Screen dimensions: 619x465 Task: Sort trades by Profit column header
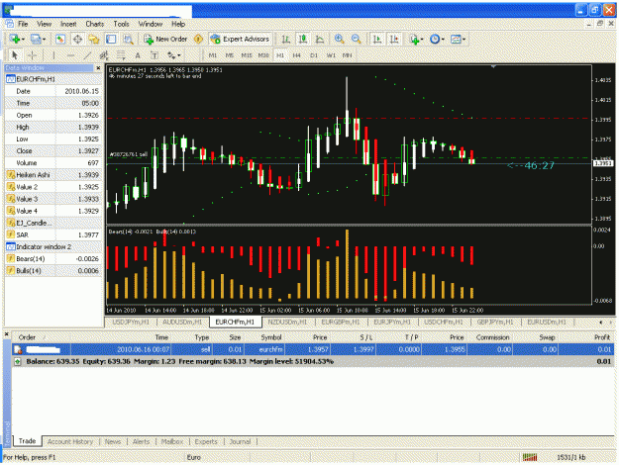pyautogui.click(x=602, y=337)
